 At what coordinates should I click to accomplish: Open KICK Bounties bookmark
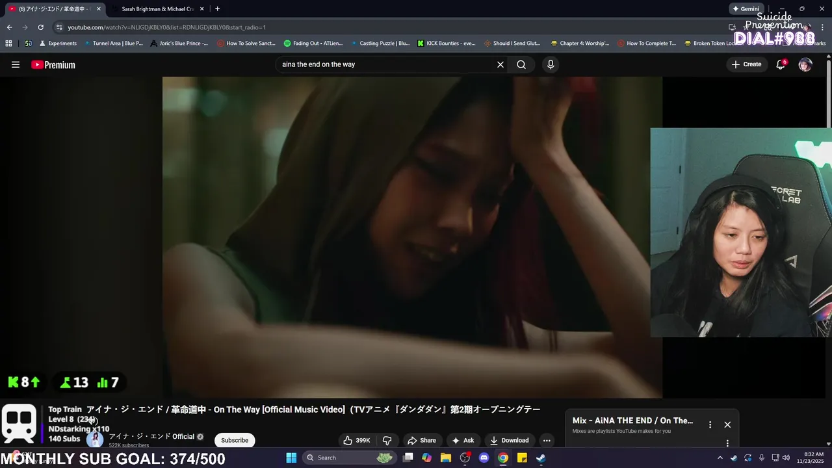(x=447, y=44)
